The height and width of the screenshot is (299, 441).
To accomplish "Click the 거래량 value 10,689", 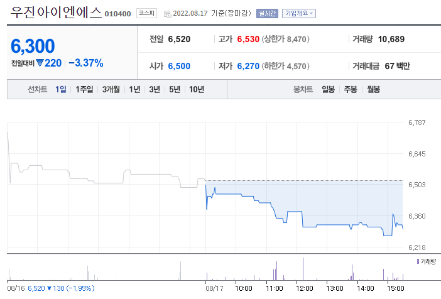I will click(391, 39).
